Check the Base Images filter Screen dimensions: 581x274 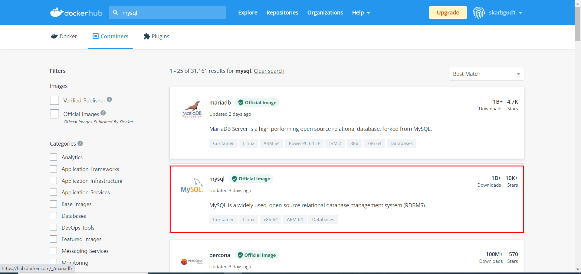click(54, 204)
